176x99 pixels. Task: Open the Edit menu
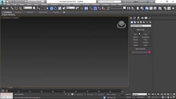[x=8, y=4]
